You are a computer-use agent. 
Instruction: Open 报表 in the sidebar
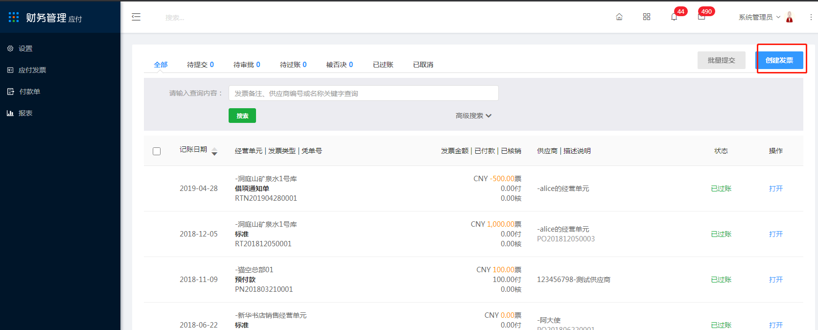pyautogui.click(x=25, y=113)
